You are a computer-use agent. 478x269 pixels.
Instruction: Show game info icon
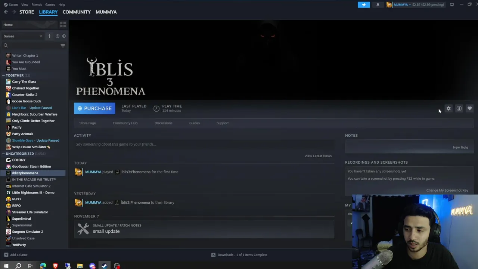click(459, 109)
